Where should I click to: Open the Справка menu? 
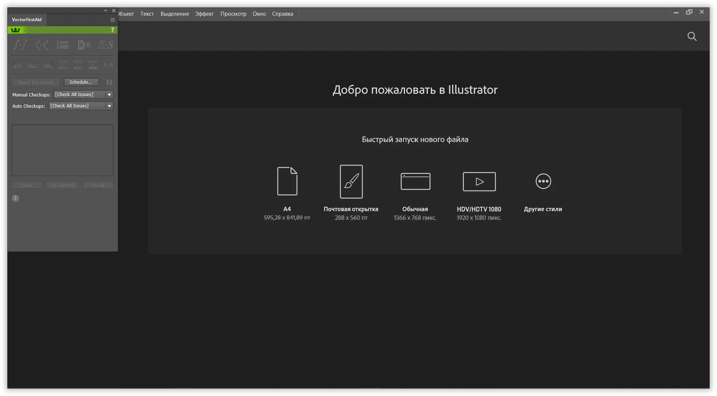pos(282,14)
